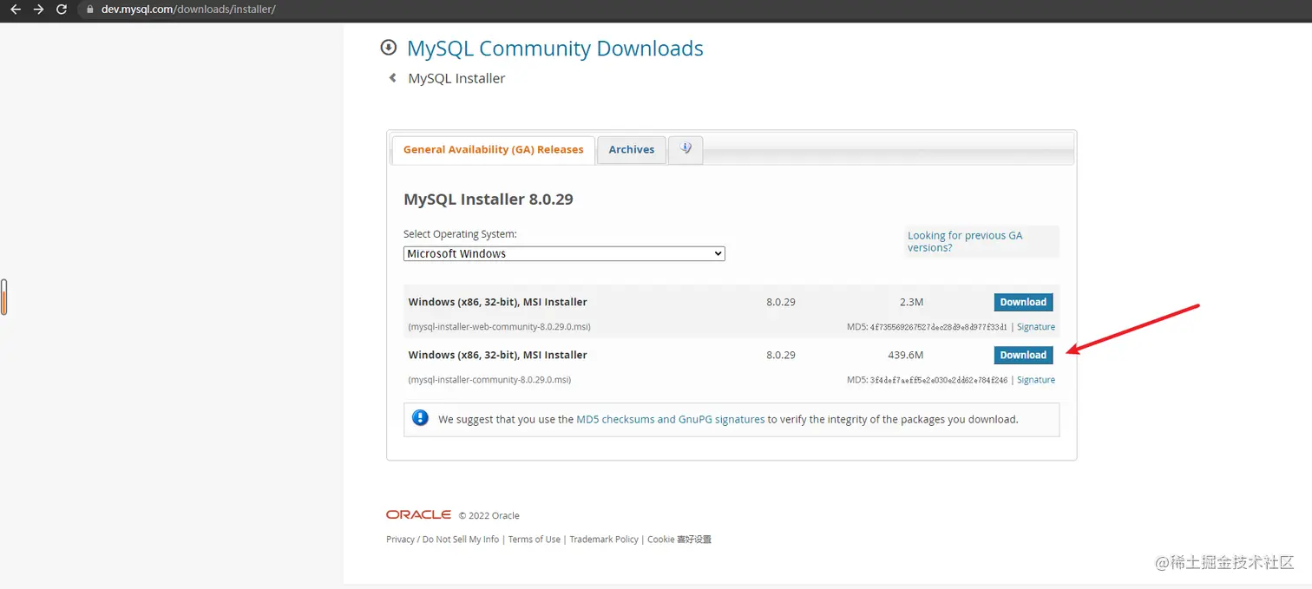Select General Availability (GA) Releases tab
This screenshot has height=589, width=1312.
494,149
